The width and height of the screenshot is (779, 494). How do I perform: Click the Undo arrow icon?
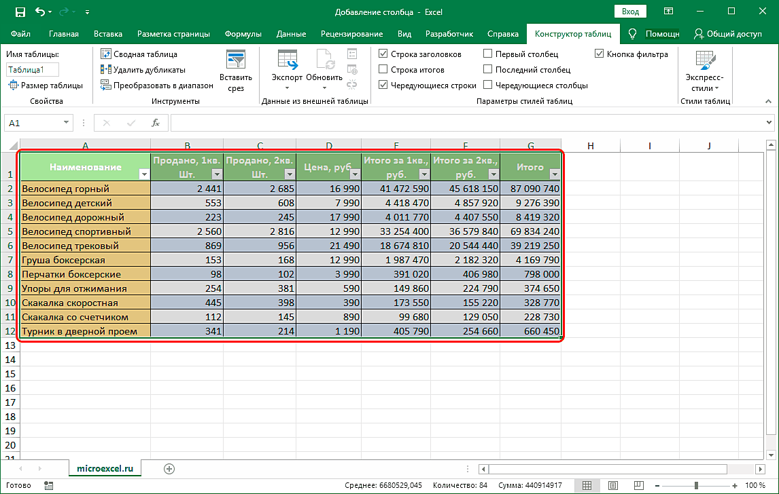[40, 12]
